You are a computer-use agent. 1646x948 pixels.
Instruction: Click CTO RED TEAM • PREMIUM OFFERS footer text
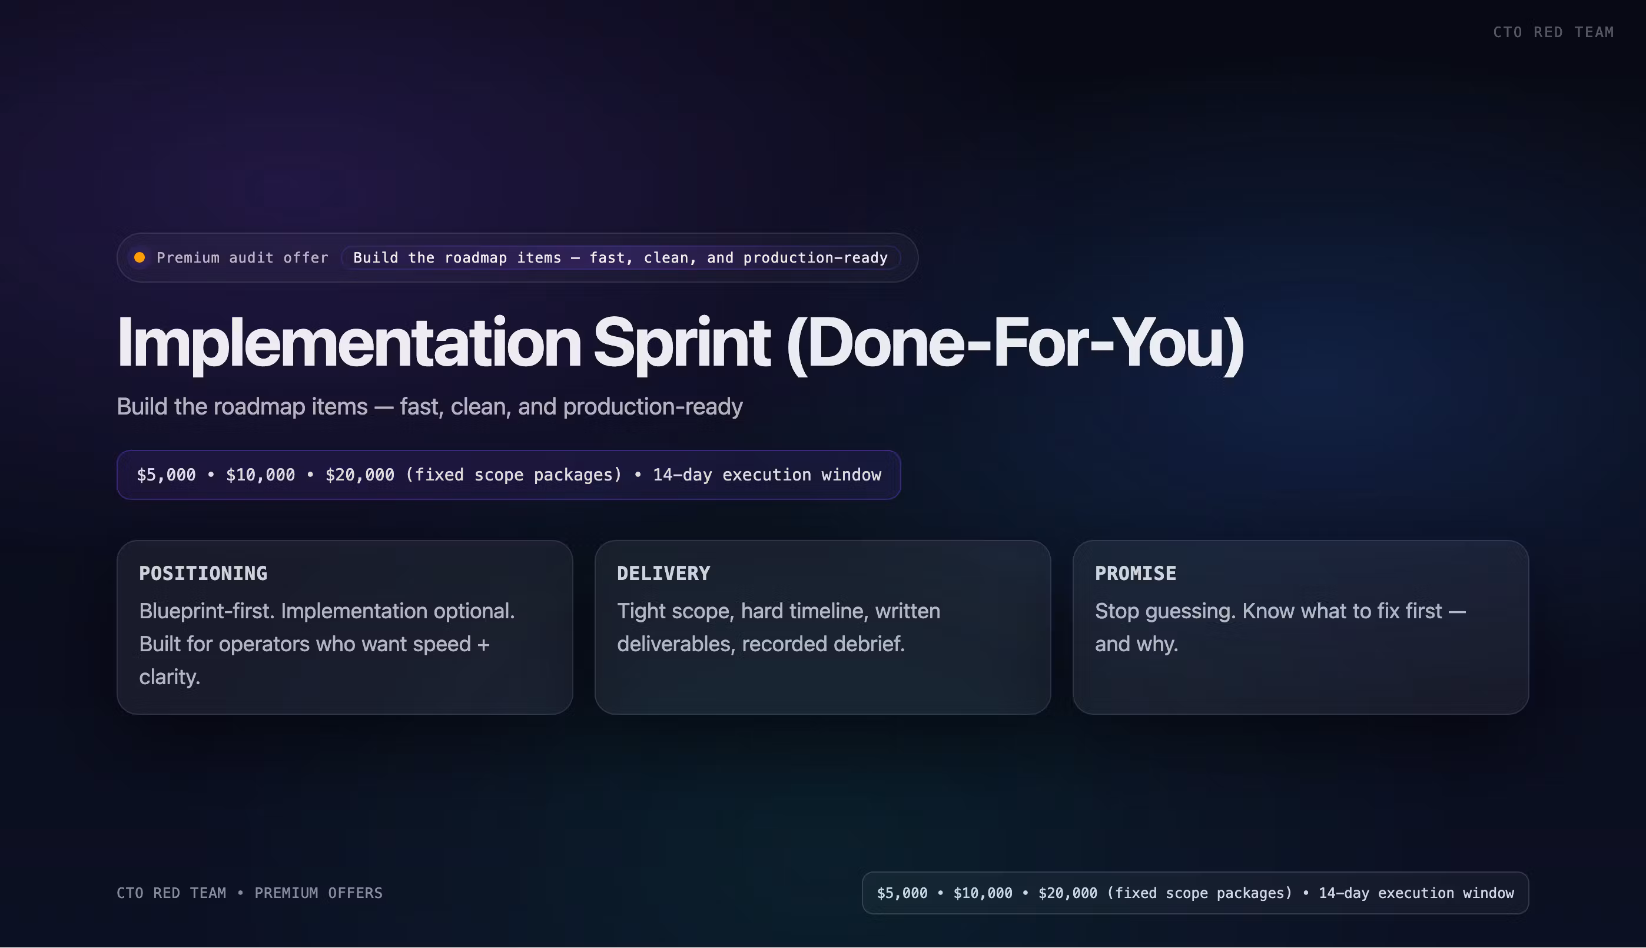click(249, 893)
